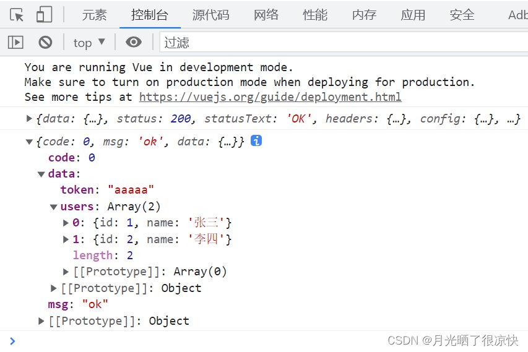
Task: Expand the Array(0) prototype node
Action: [66, 272]
